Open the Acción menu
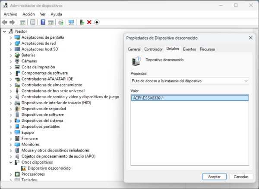 (x=28, y=14)
